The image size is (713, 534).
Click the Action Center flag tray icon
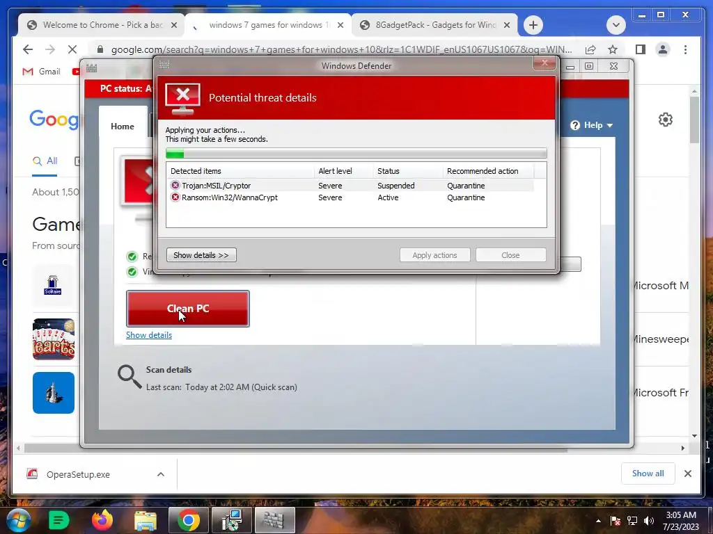click(616, 521)
